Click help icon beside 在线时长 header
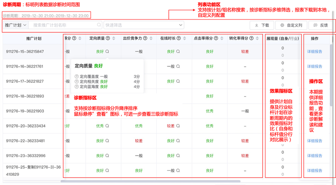 (x=179, y=38)
